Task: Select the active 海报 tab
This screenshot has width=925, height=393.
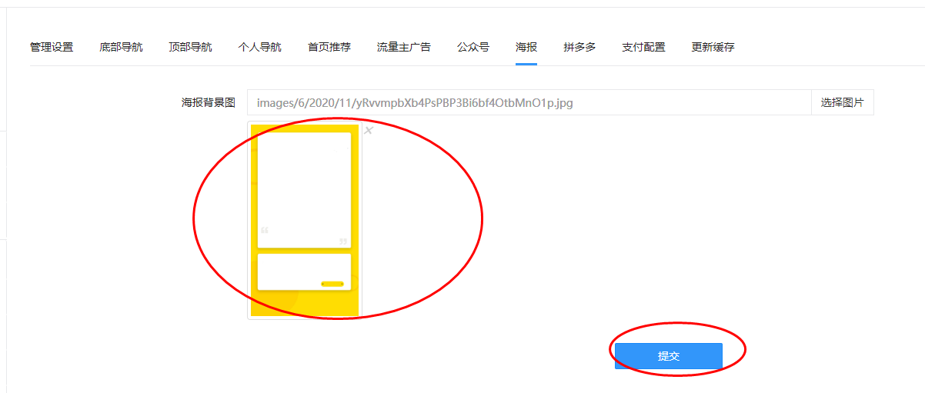Action: tap(526, 47)
